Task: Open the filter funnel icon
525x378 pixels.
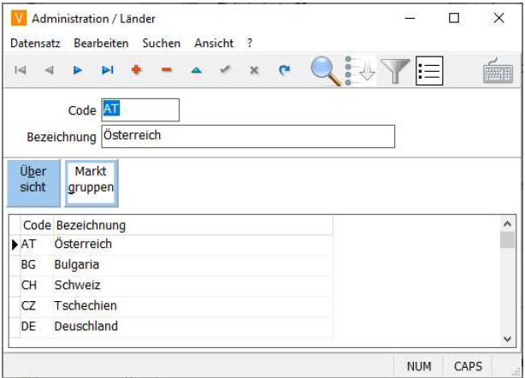Action: click(394, 72)
